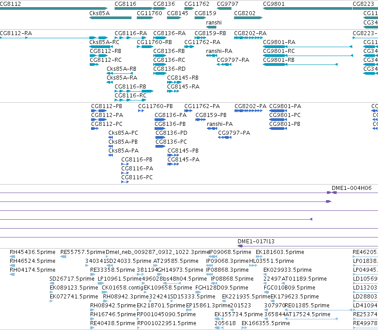Click protein ranshi-PA

click(220, 124)
